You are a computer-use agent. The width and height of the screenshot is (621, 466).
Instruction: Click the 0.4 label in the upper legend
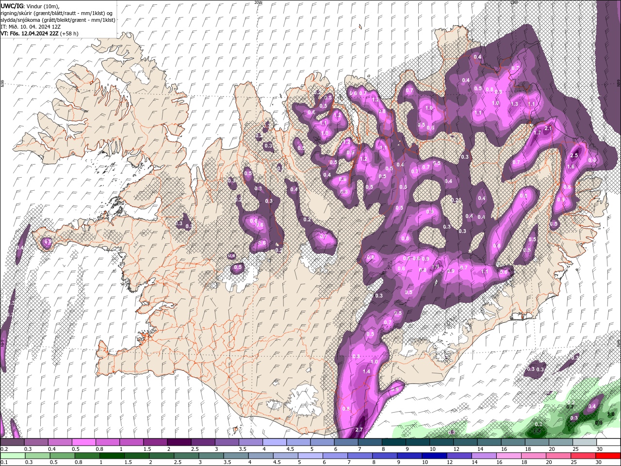tap(51, 449)
